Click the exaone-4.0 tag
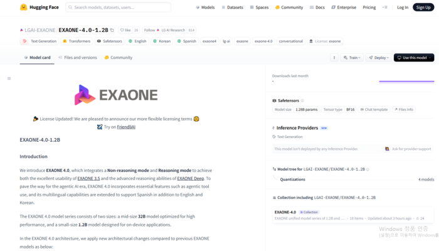Screen dimensions: 439x251 pyautogui.click(x=263, y=41)
